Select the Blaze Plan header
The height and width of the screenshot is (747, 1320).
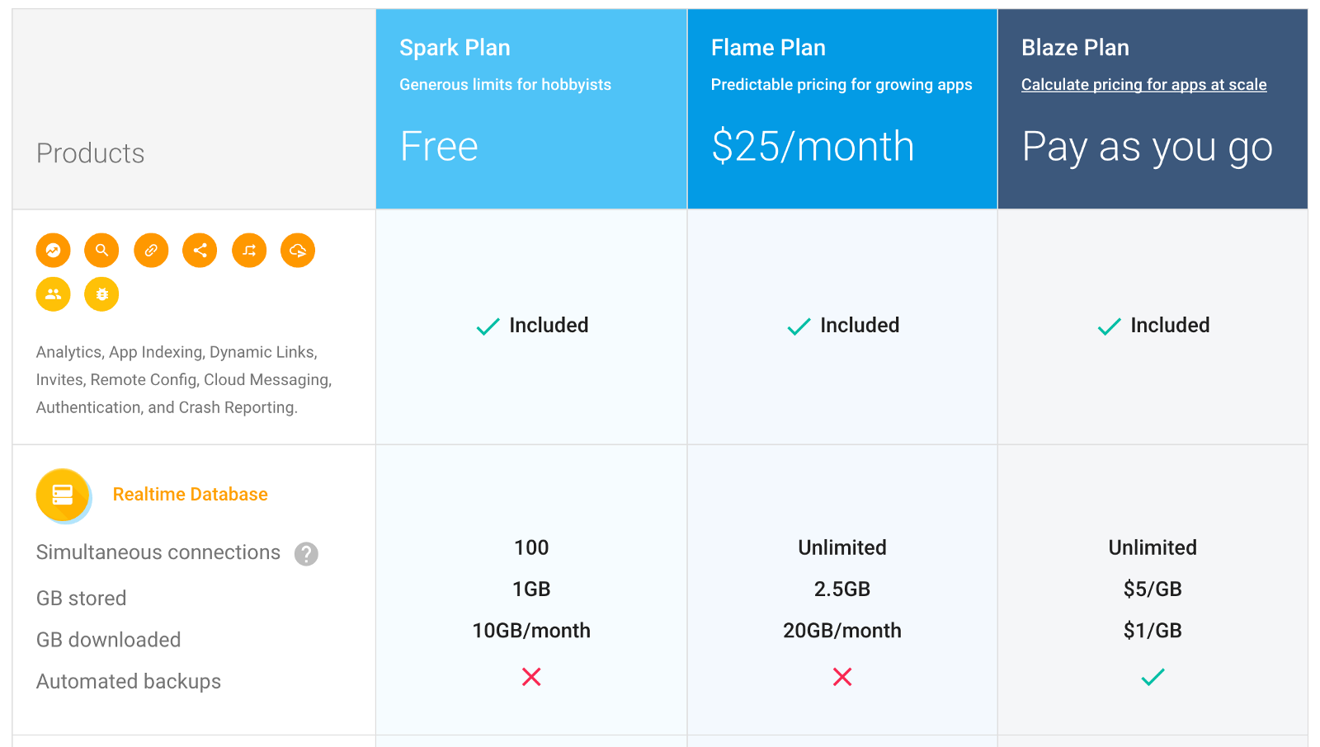(1075, 48)
